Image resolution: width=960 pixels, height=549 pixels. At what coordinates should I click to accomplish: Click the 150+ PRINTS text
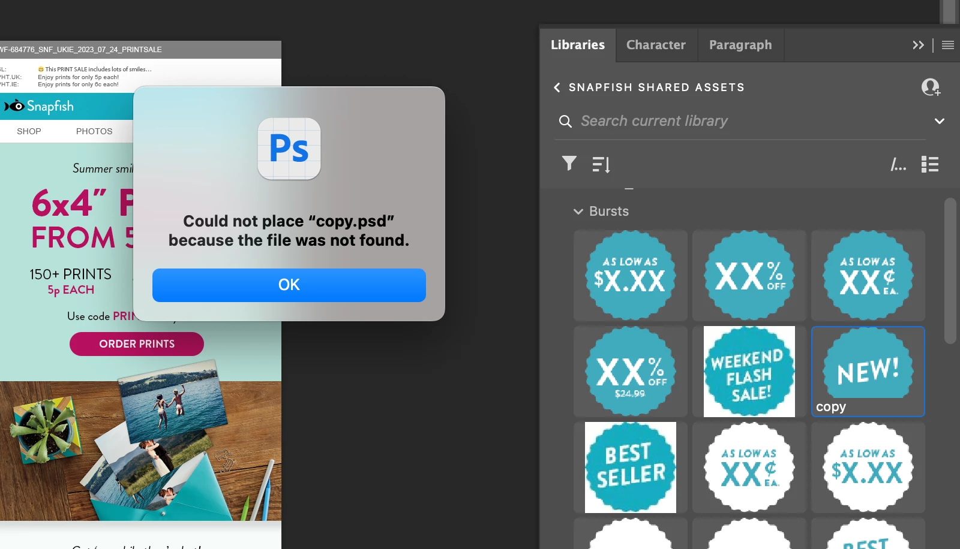pyautogui.click(x=71, y=274)
